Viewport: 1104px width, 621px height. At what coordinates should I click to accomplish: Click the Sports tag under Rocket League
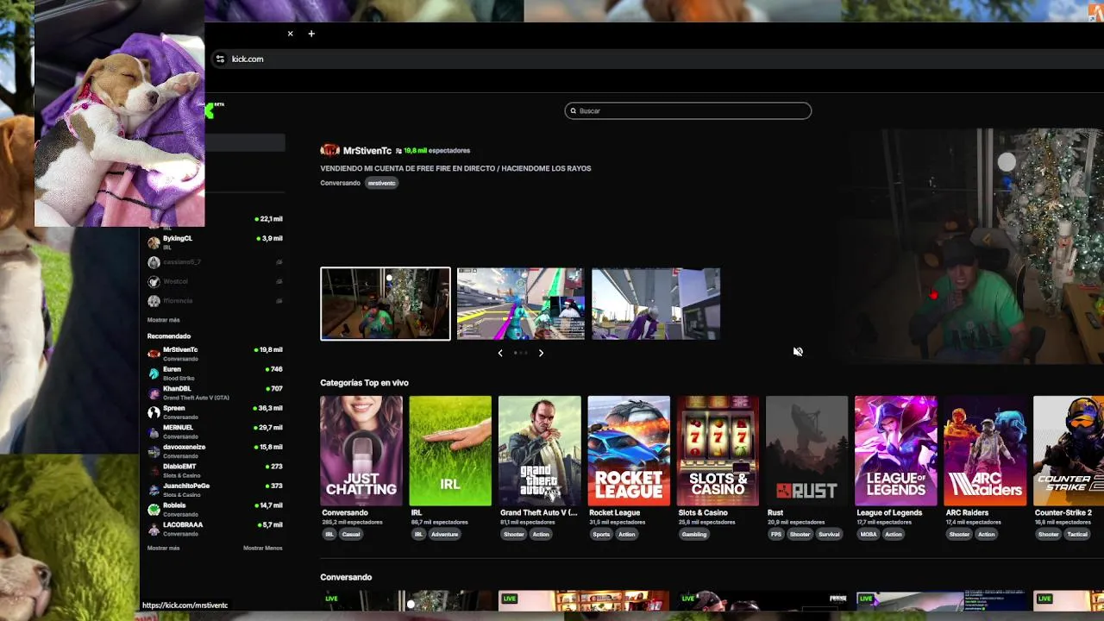coord(601,534)
